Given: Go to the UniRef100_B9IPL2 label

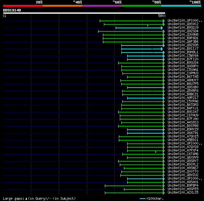Looking at the screenshot, I should tap(183, 165).
